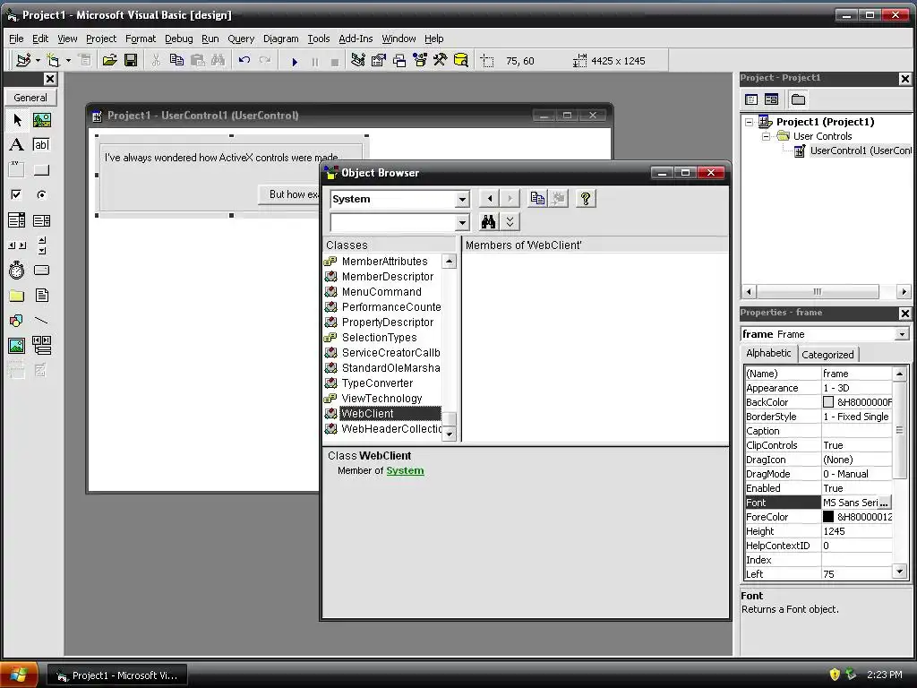Open the search text dropdown in Object Browser
Screen dimensions: 917x688
click(462, 223)
